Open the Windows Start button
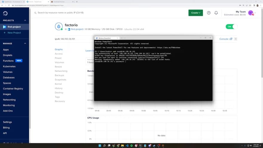This screenshot has width=263, height=148. [100, 146]
